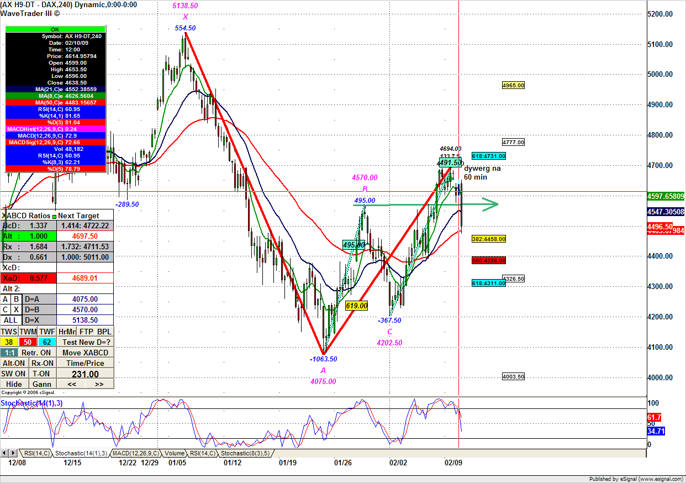Click the BPL button
Viewport: 686px width, 483px height.
[104, 332]
